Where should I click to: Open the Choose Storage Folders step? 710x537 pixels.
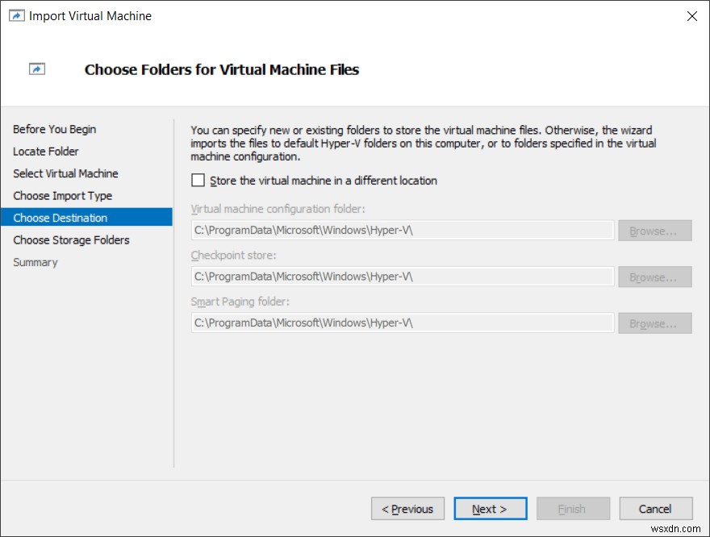(x=71, y=239)
